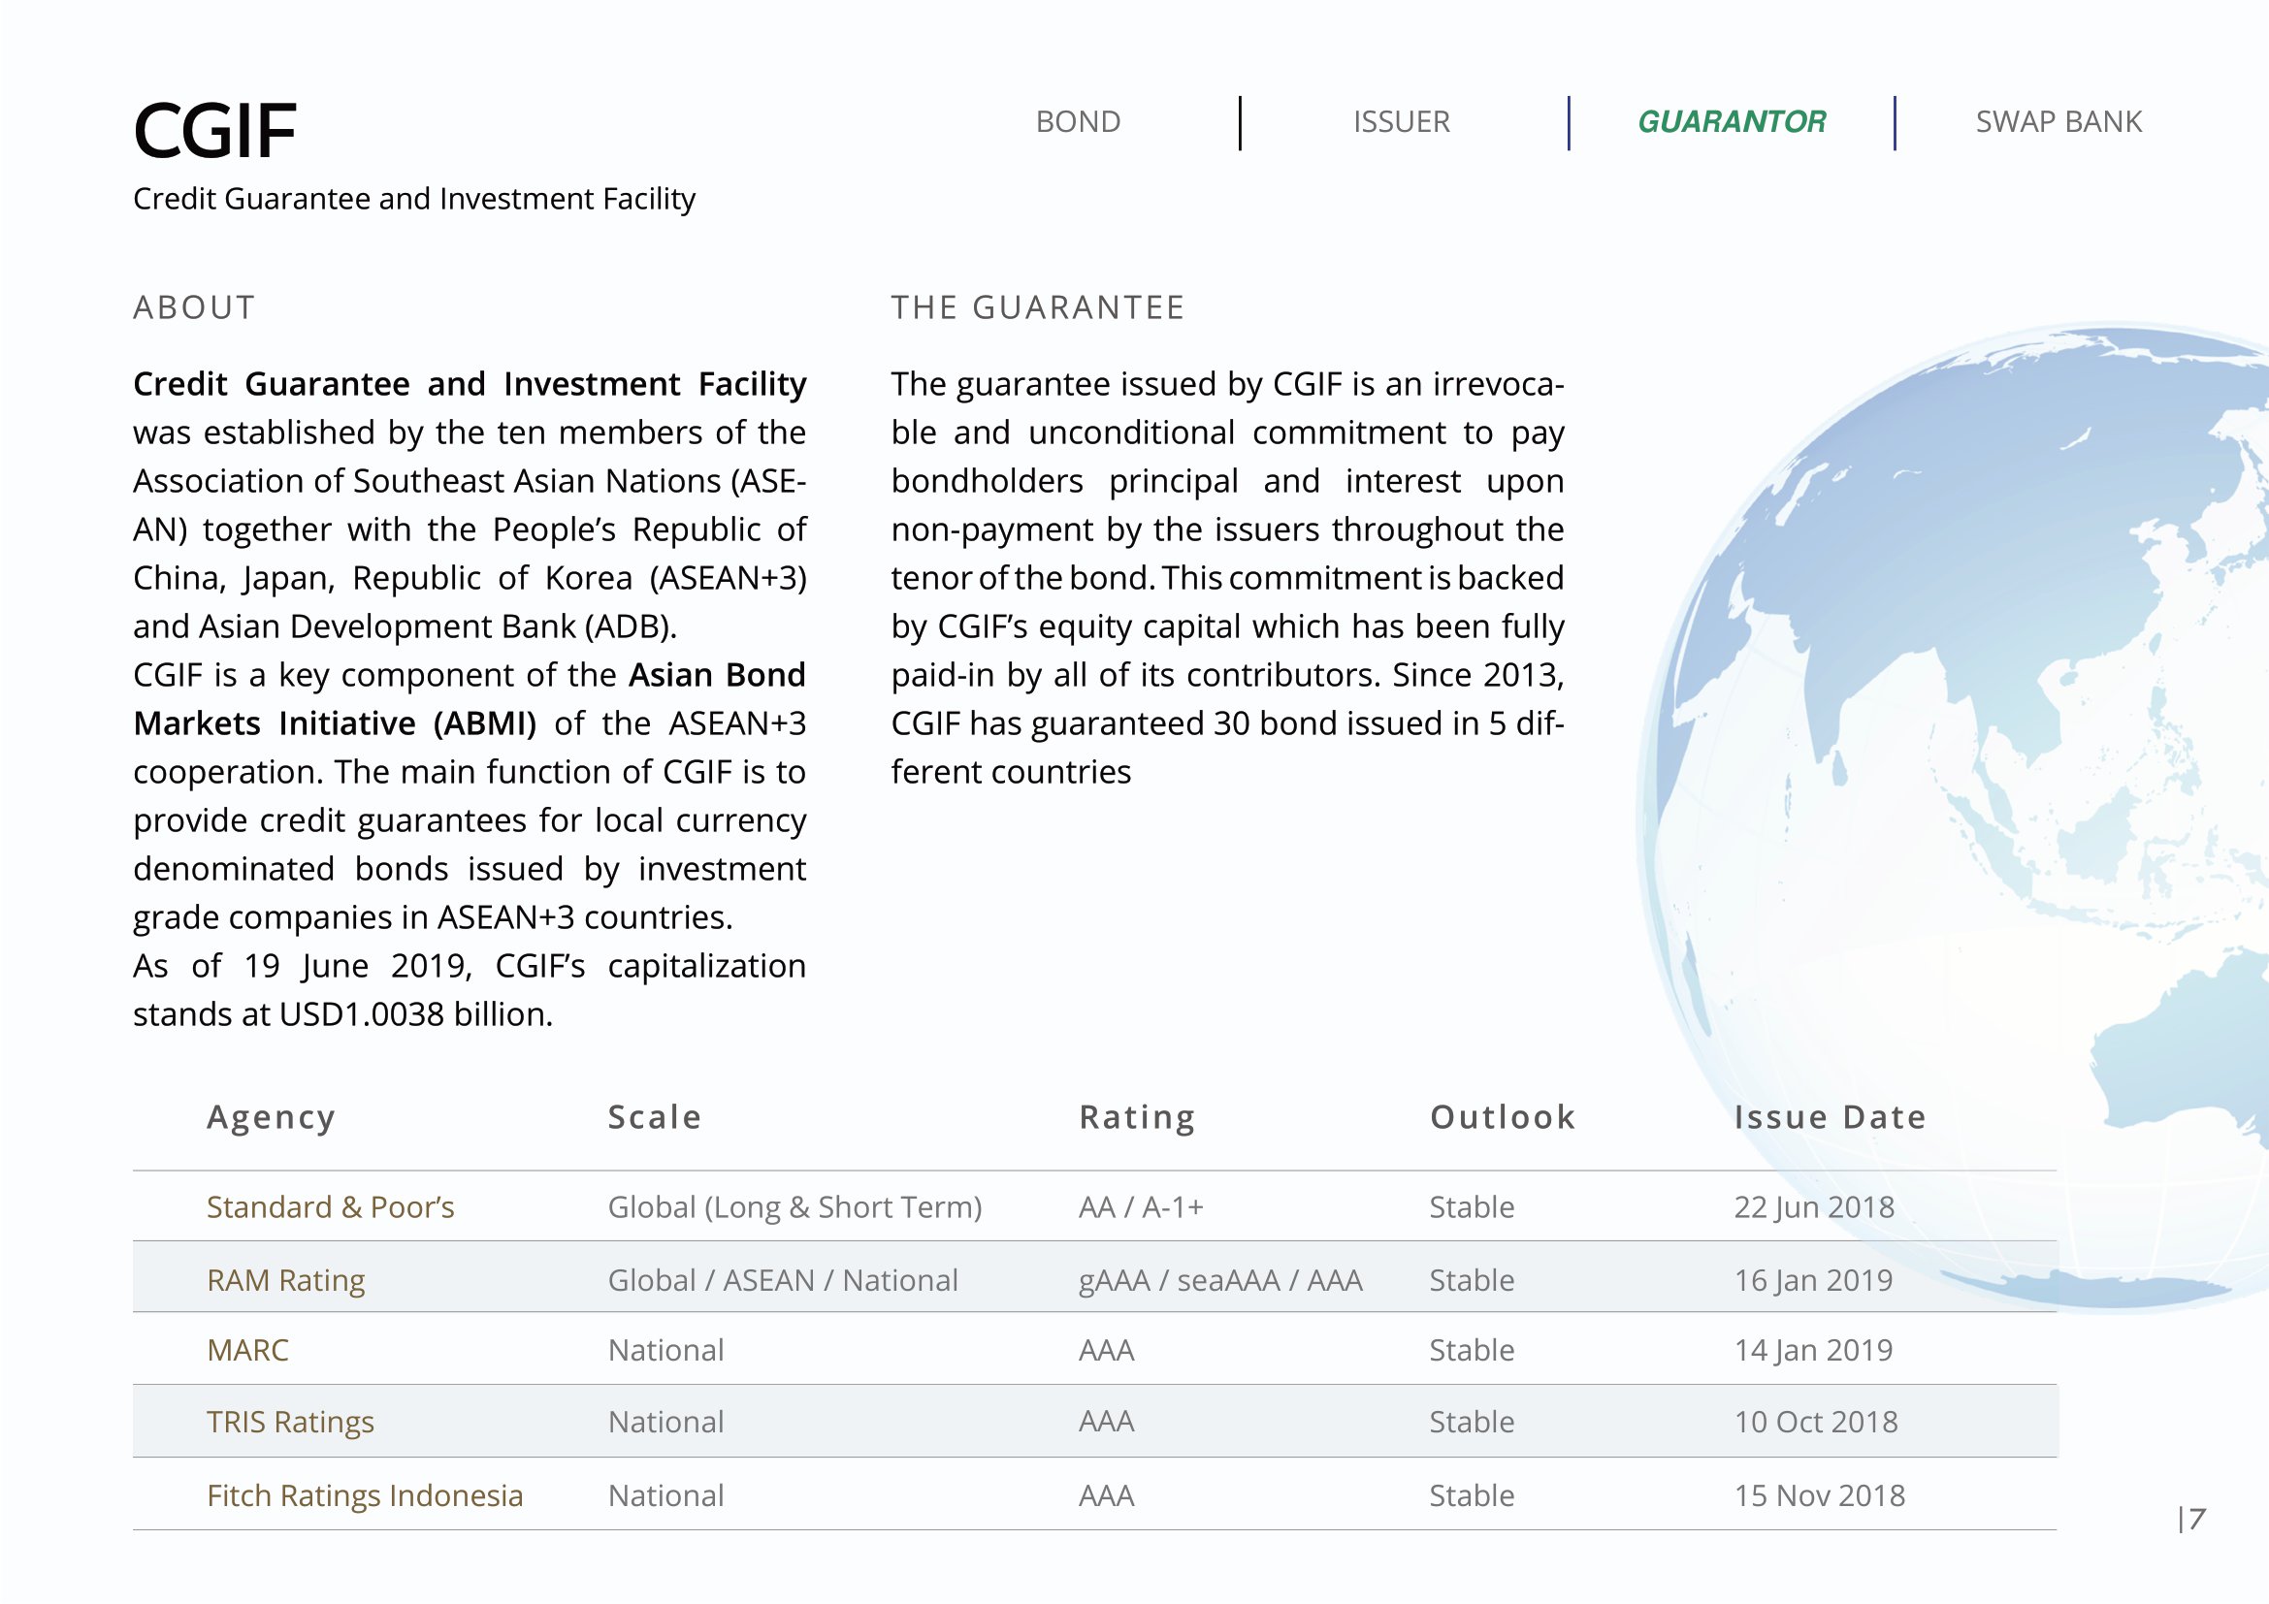Image resolution: width=2269 pixels, height=1604 pixels.
Task: Click THE GUARANTEE section heading
Action: point(1038,308)
